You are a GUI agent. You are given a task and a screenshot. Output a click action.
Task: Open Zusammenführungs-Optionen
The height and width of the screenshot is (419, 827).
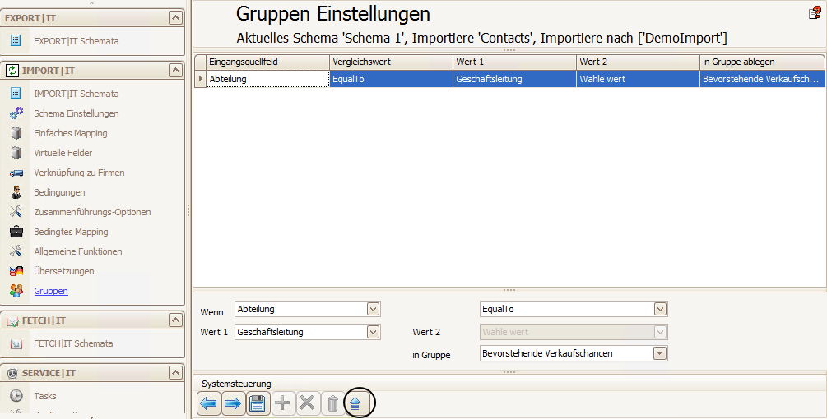tap(92, 212)
